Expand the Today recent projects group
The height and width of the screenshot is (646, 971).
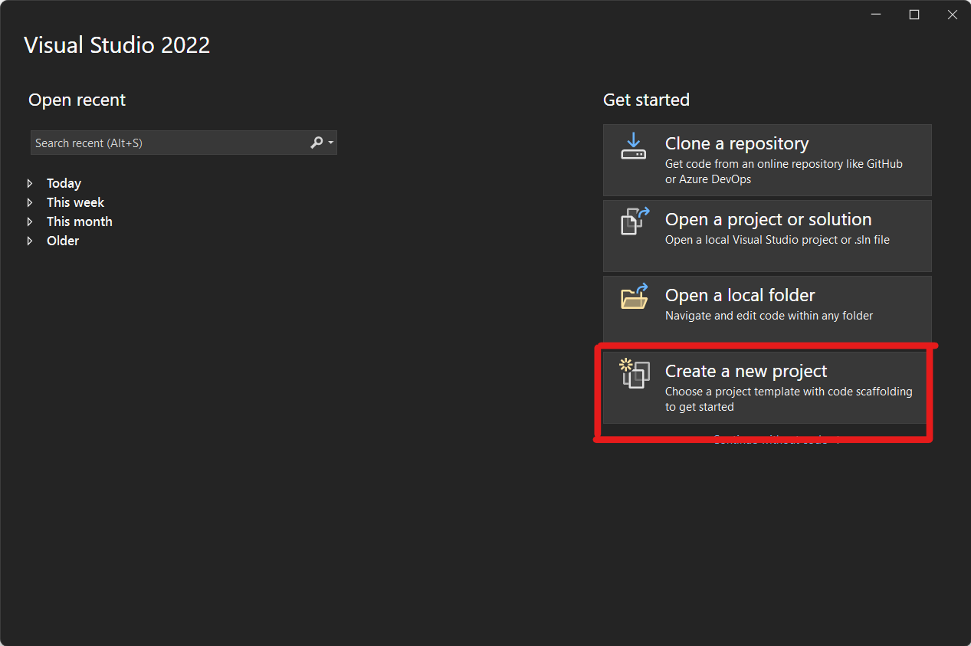point(31,183)
